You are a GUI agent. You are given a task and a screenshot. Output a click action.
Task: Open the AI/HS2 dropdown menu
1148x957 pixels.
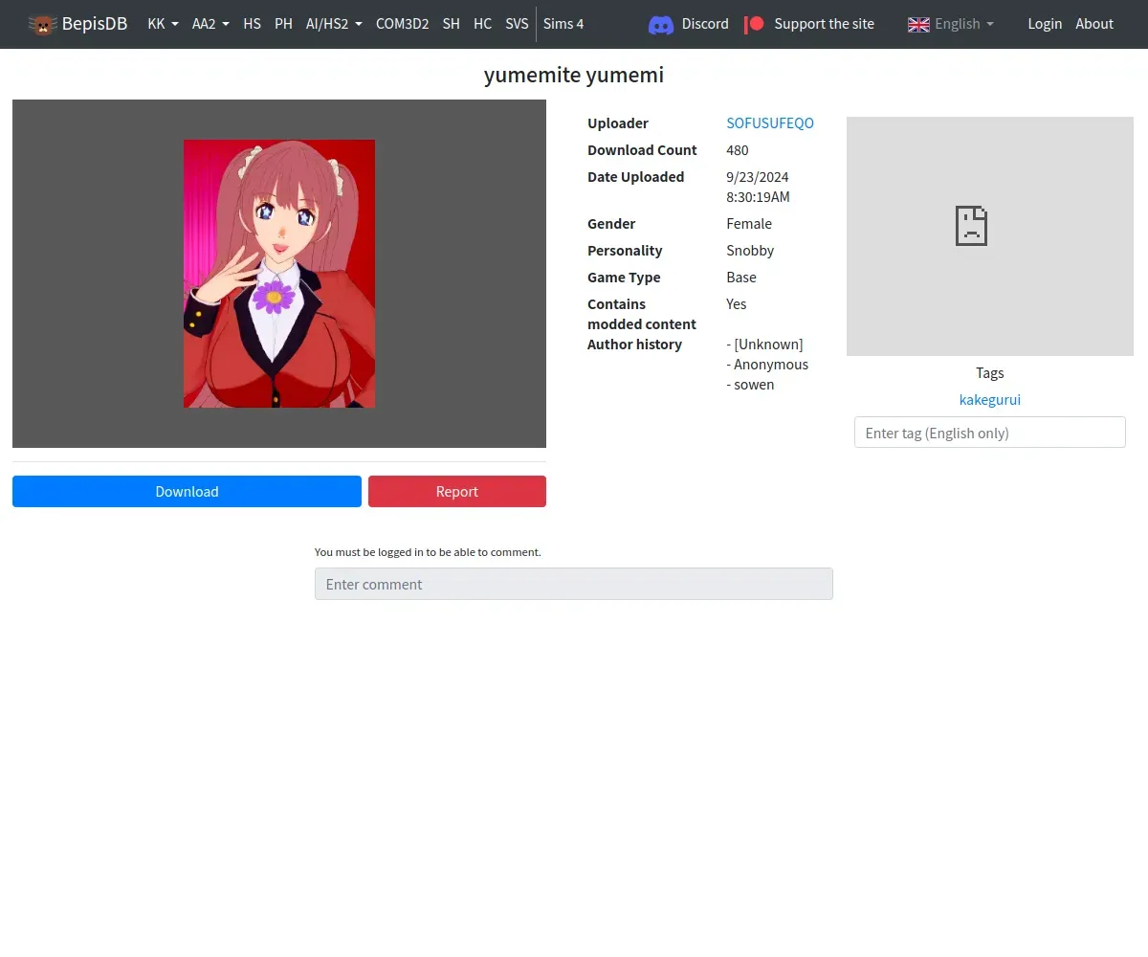334,24
